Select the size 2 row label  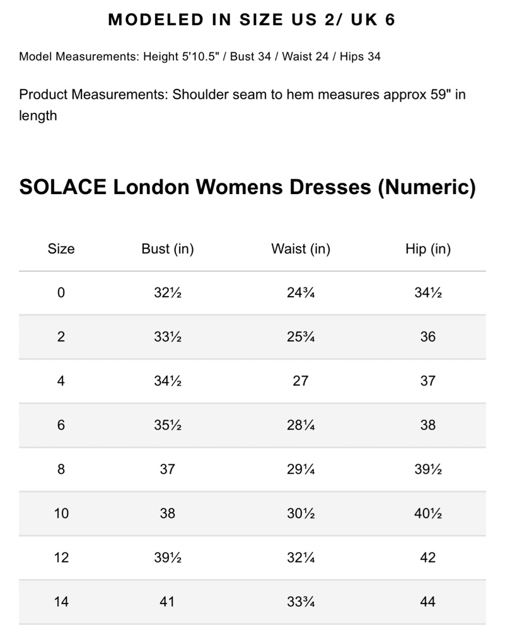click(61, 336)
